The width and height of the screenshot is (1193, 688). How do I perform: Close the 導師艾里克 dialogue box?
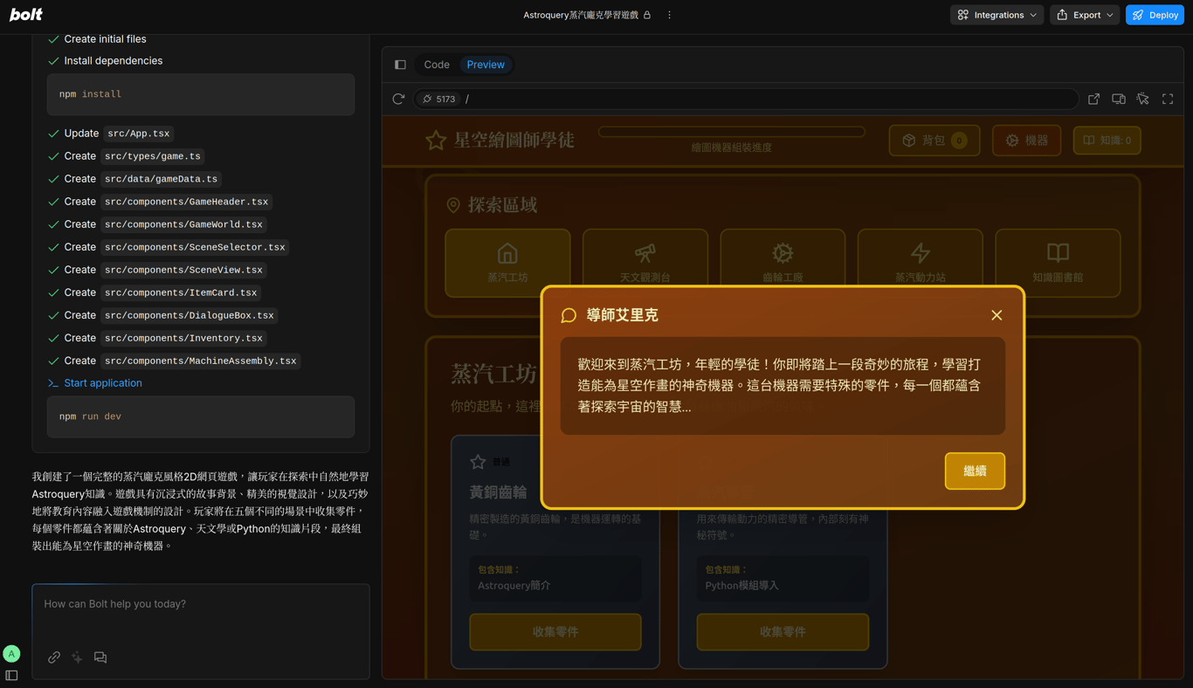coord(996,315)
